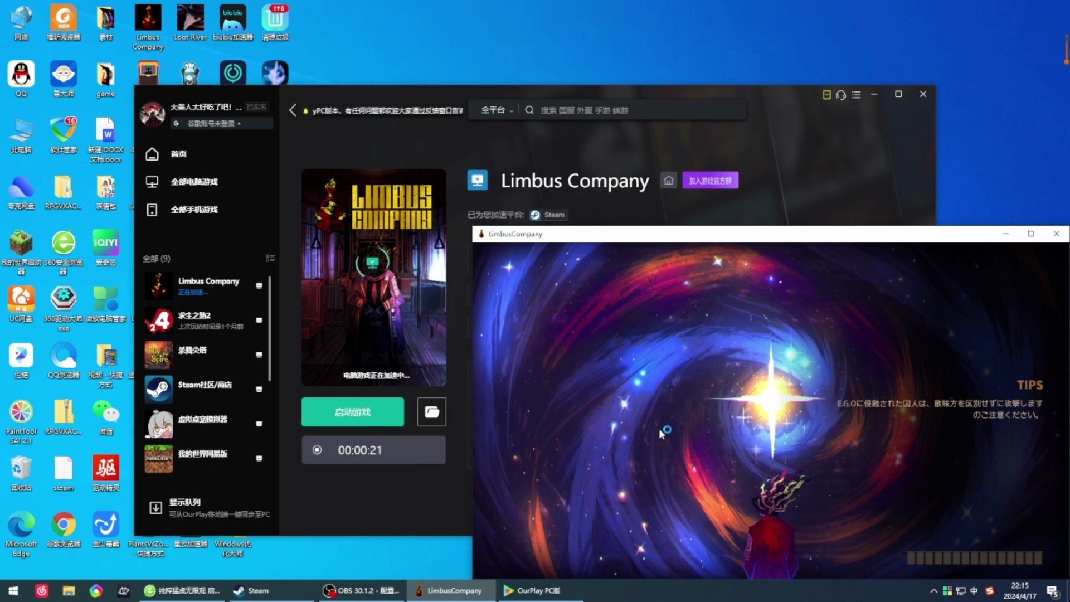The image size is (1070, 602).
Task: Open the Loot River desktop shortcut
Action: click(190, 23)
